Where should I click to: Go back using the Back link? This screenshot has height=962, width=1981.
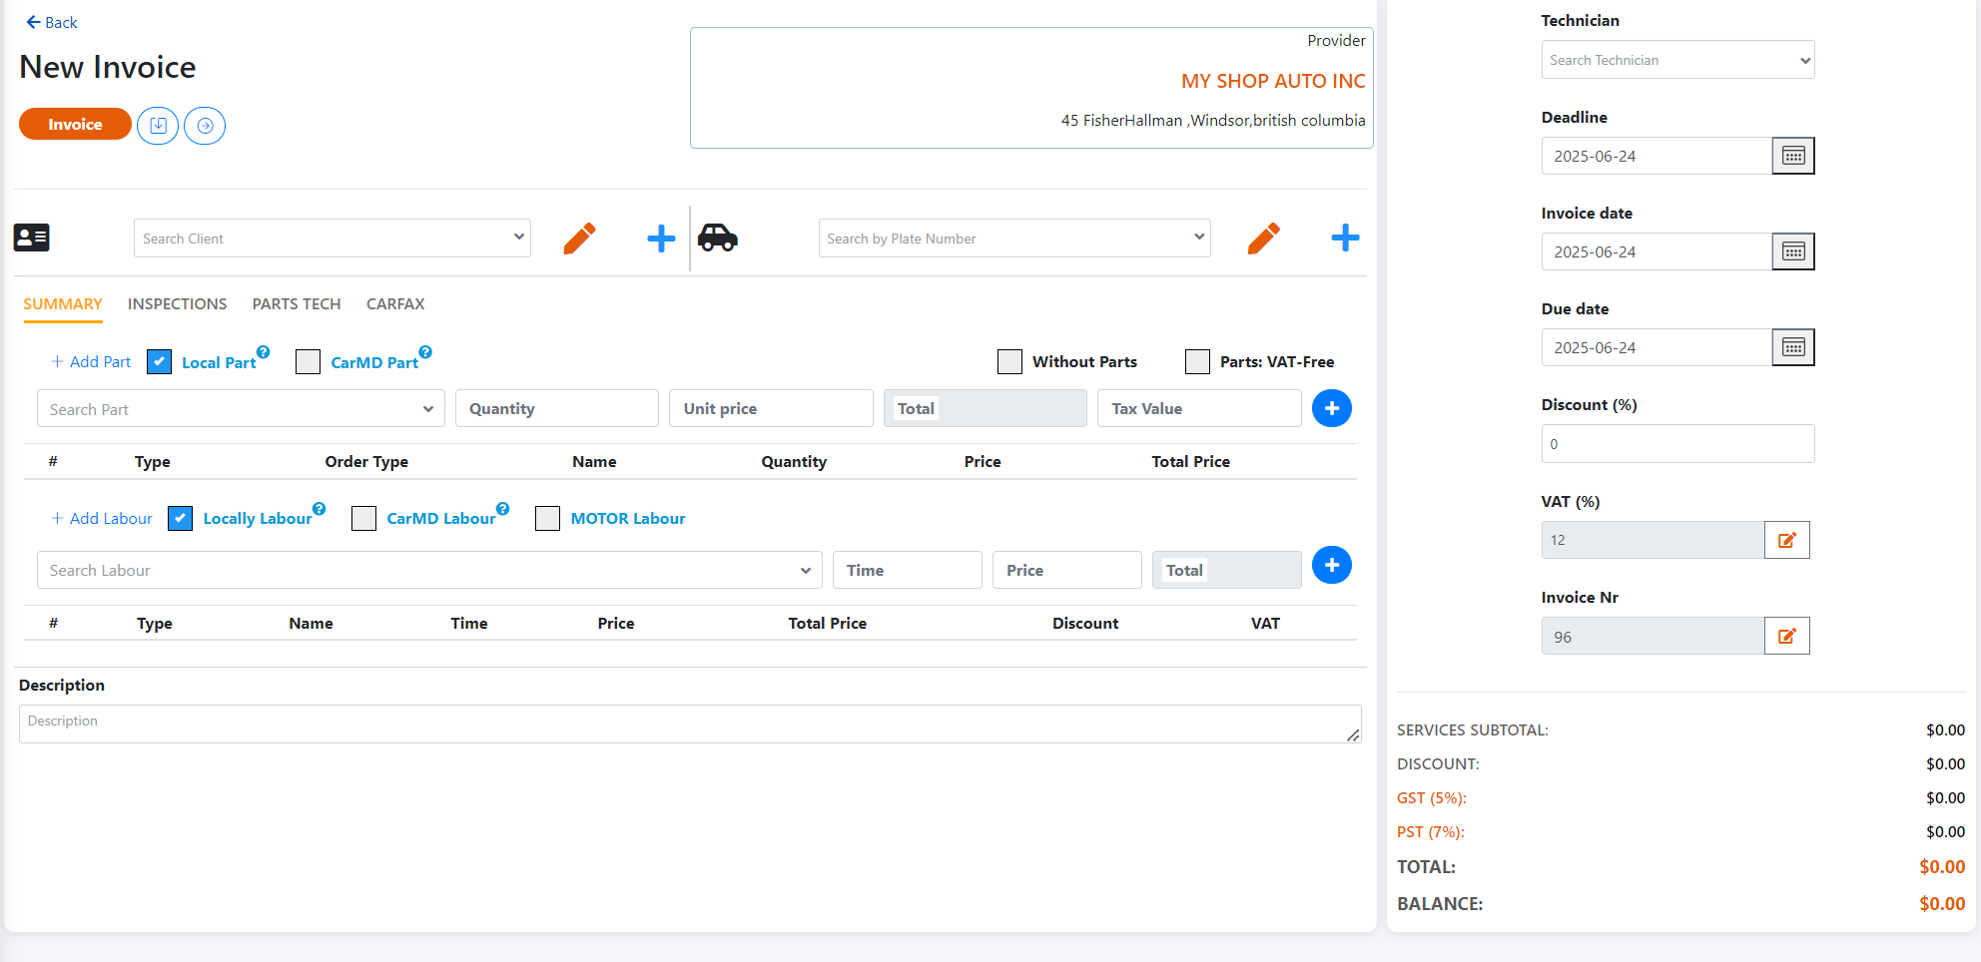point(52,22)
